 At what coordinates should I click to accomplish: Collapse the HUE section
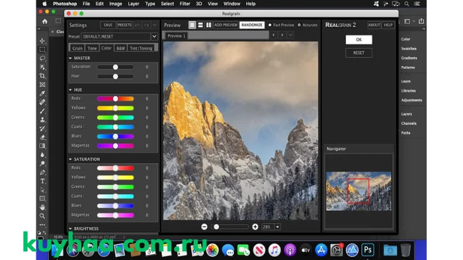(70, 90)
